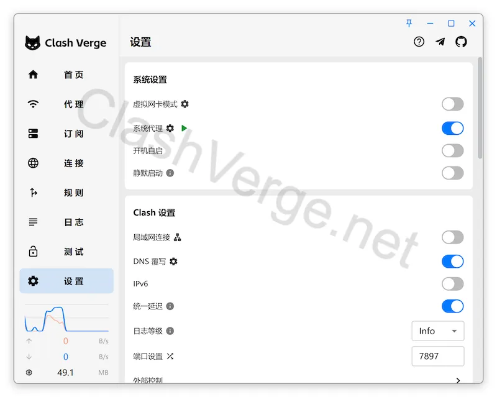Click the 系统设置 section heading

(x=150, y=80)
